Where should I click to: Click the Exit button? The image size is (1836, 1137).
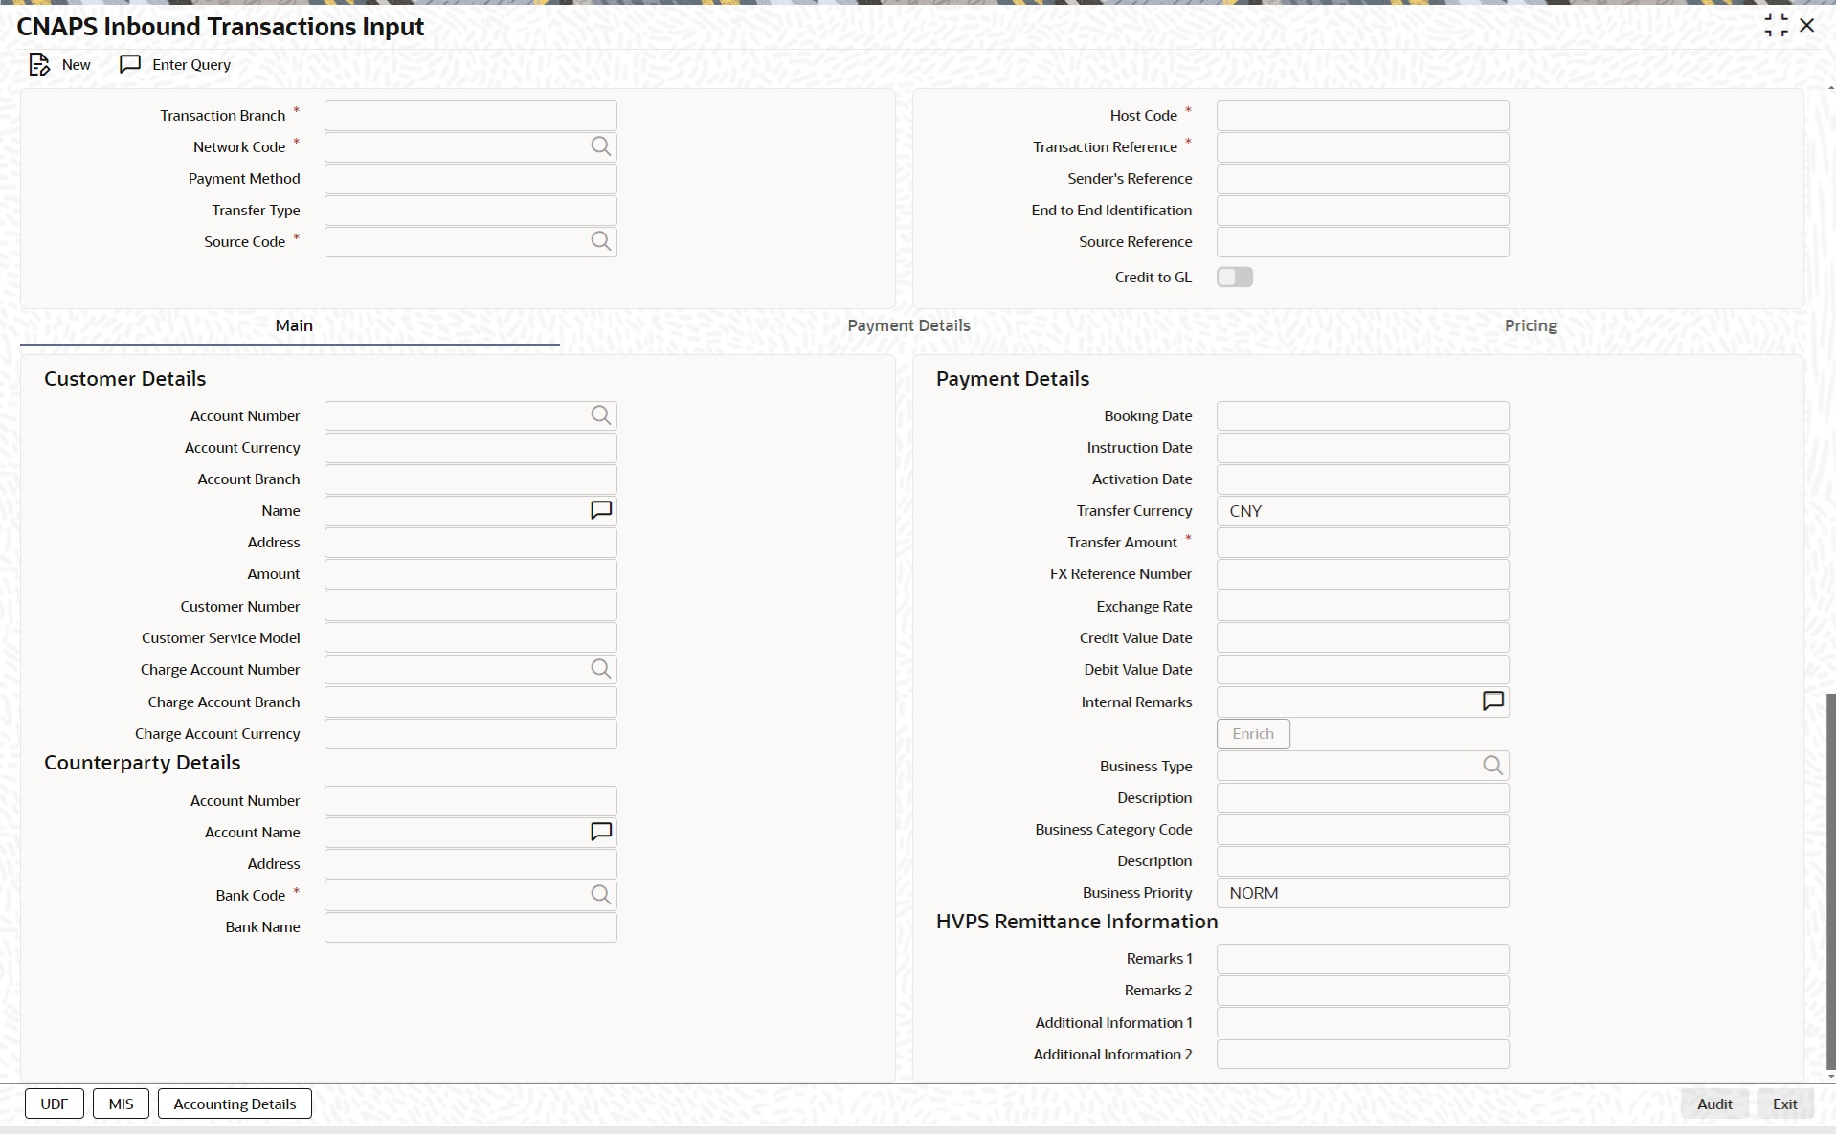point(1784,1104)
